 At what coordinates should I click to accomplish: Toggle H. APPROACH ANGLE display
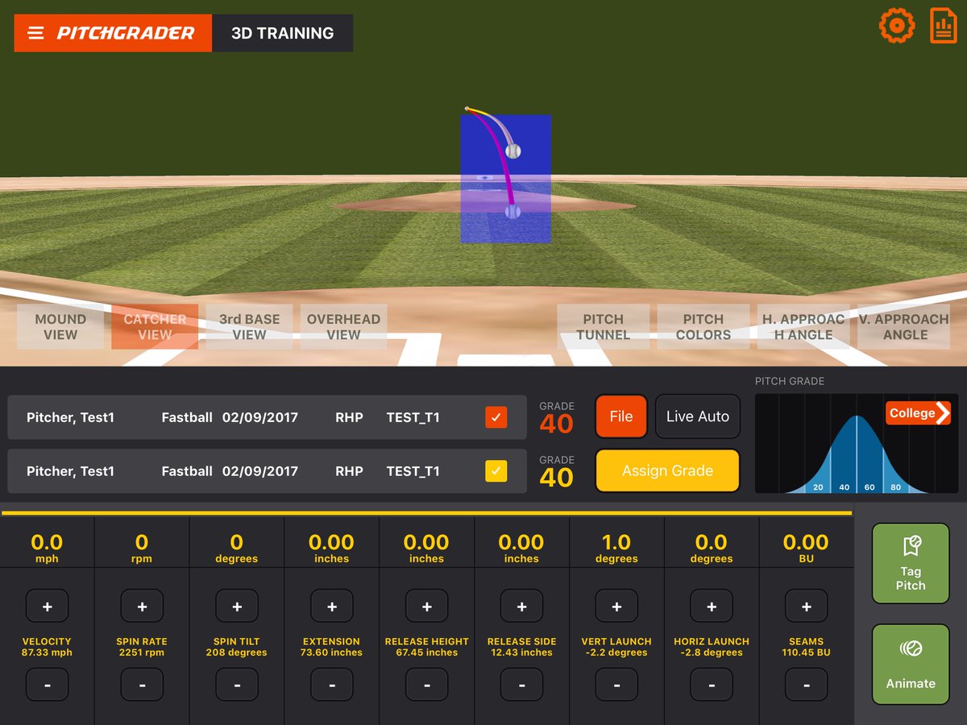click(803, 327)
